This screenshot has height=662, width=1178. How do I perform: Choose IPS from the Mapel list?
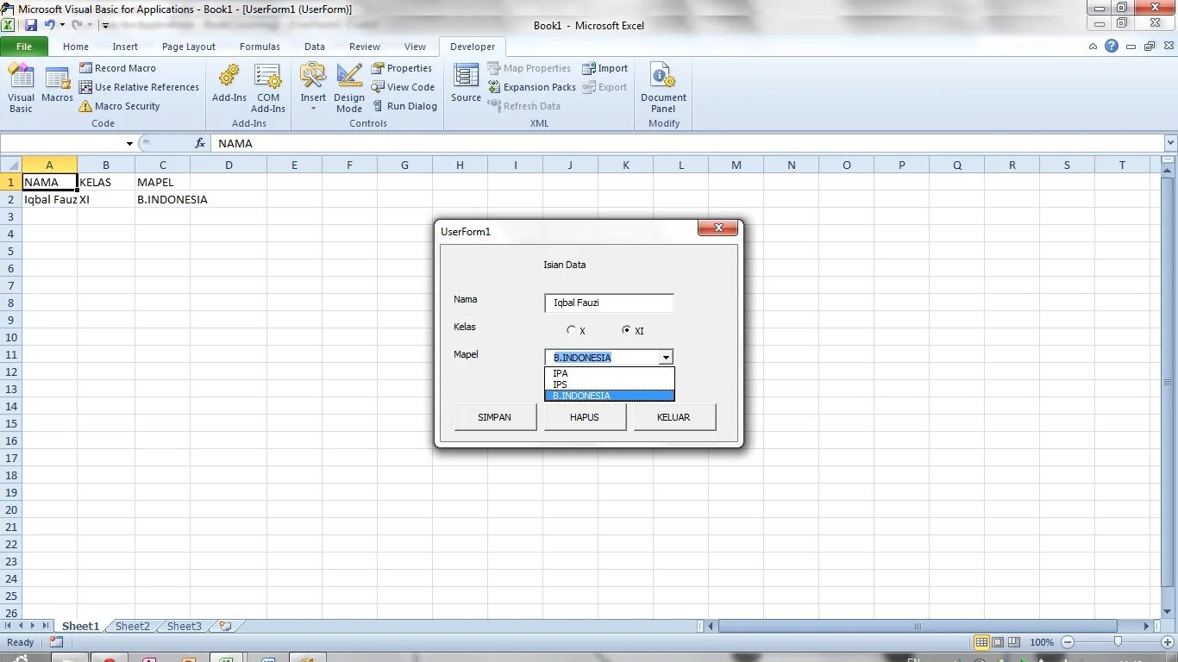pos(609,384)
